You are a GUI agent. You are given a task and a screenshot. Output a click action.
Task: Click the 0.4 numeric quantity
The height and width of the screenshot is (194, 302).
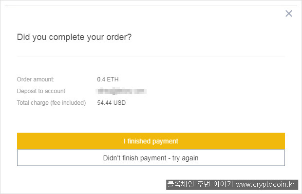tap(101, 79)
